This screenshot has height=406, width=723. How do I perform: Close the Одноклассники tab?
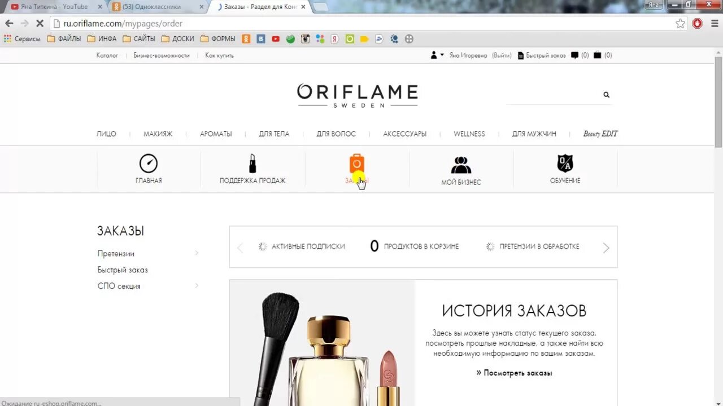click(x=202, y=7)
